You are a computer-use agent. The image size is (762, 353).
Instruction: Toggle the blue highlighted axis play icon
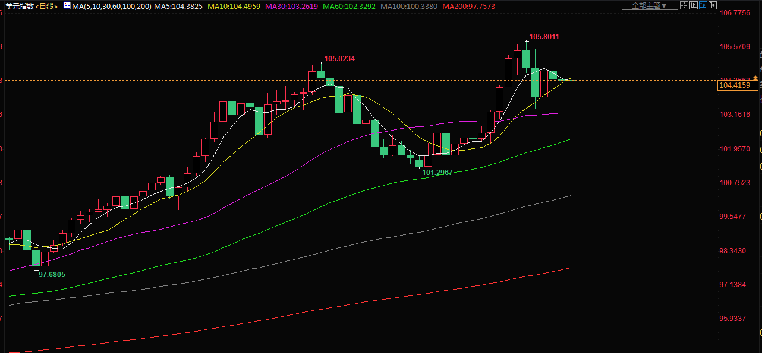tap(703, 5)
